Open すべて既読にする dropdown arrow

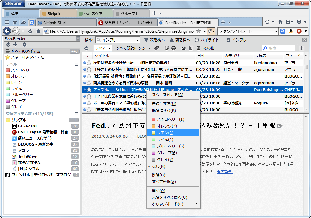pyautogui.click(x=149, y=48)
